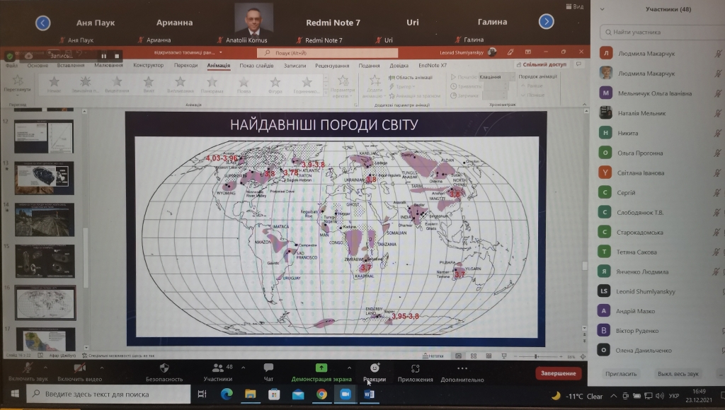Toggle the Participants panel in Zoom toolbar
The width and height of the screenshot is (725, 410).
click(x=217, y=368)
